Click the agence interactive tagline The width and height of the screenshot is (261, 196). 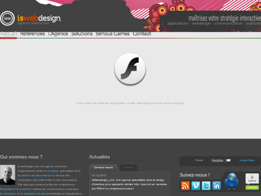point(33,23)
